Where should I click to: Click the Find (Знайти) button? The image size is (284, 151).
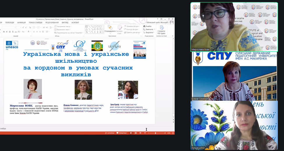point(148,26)
